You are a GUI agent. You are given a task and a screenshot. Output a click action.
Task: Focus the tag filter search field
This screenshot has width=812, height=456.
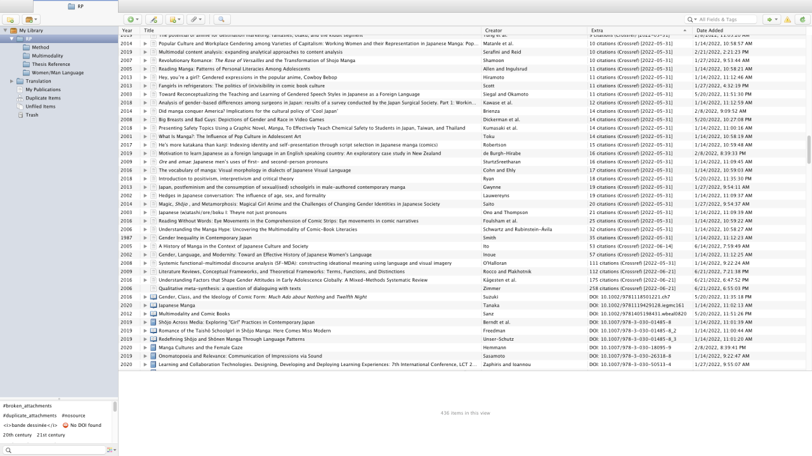pyautogui.click(x=55, y=450)
